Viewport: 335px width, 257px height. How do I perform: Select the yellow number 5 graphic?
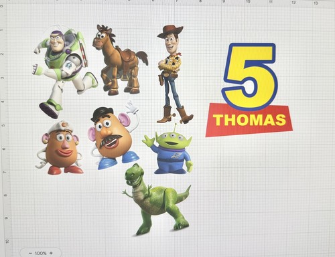tap(250, 76)
